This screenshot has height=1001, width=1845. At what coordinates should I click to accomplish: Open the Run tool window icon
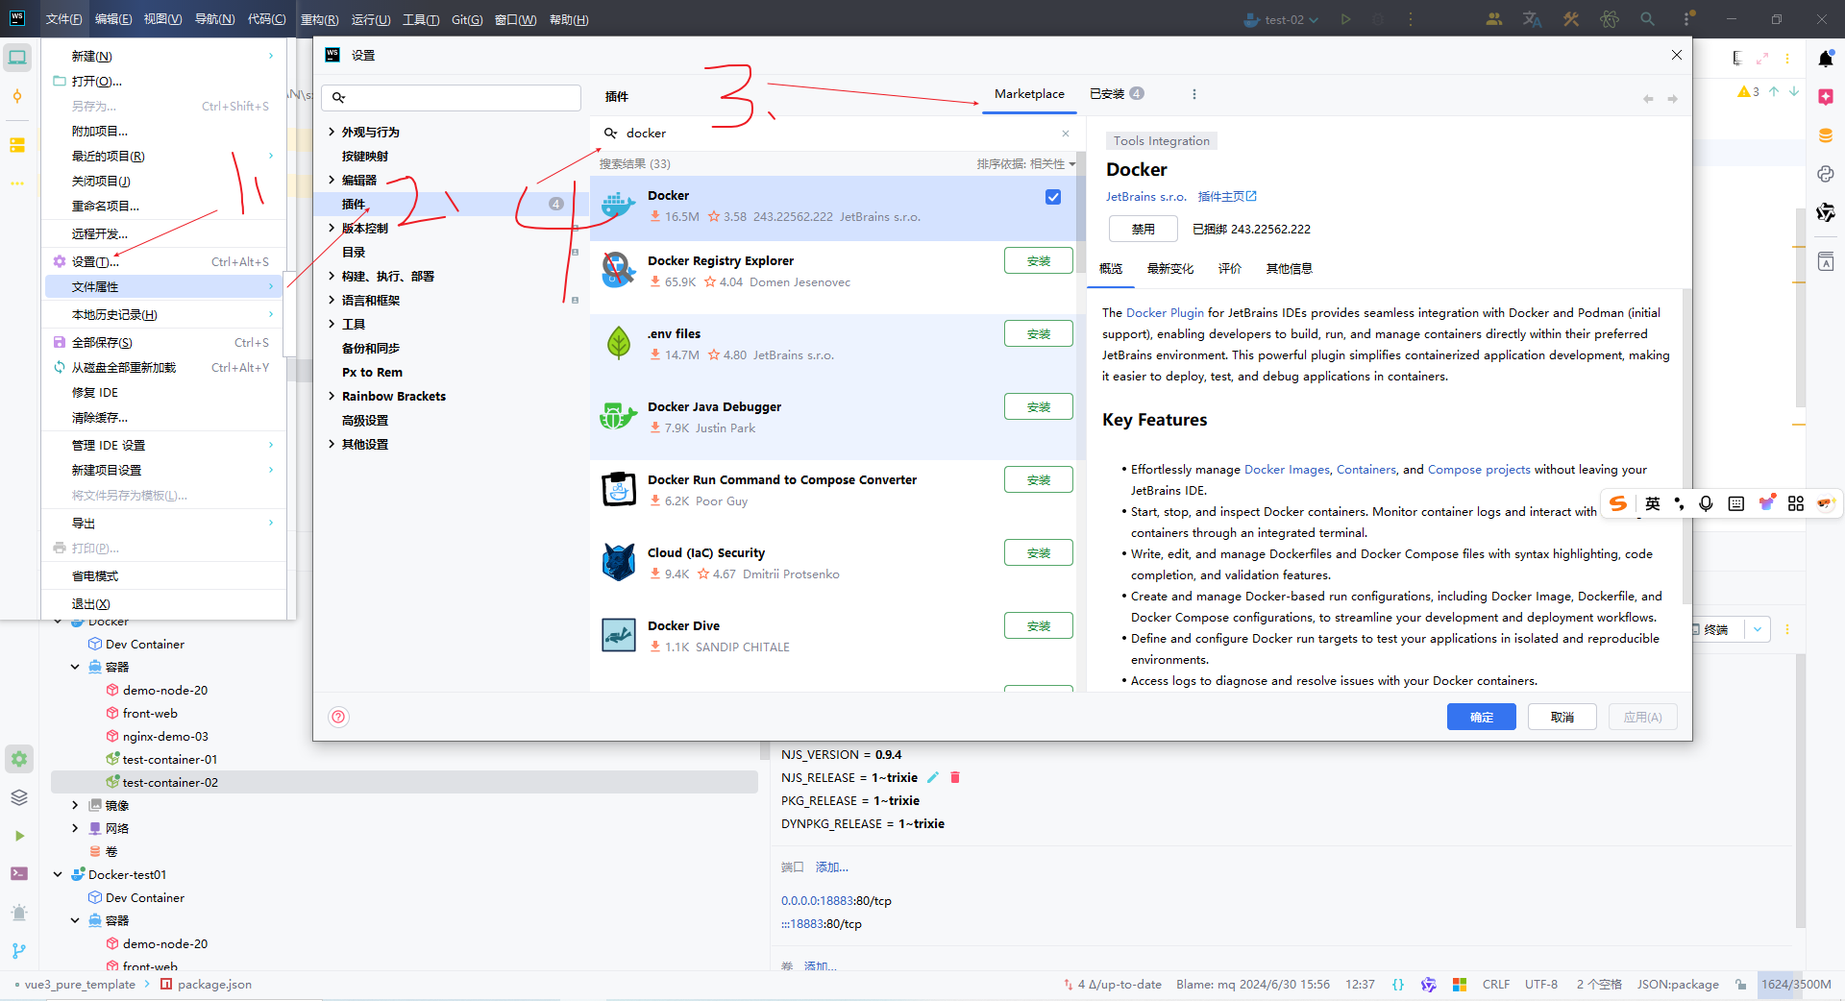[x=19, y=836]
